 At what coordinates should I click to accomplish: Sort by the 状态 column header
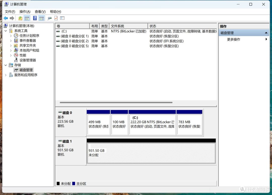click(x=182, y=26)
